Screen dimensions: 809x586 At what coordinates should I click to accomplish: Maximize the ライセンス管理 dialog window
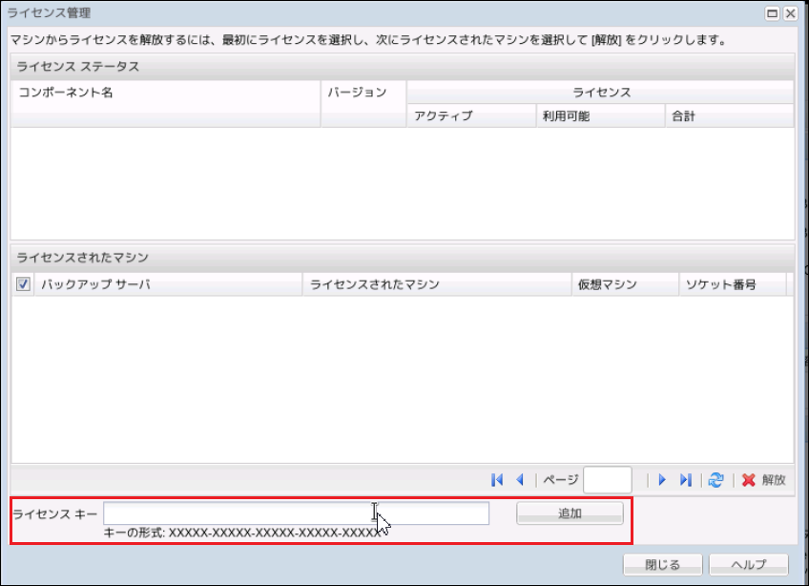(774, 12)
